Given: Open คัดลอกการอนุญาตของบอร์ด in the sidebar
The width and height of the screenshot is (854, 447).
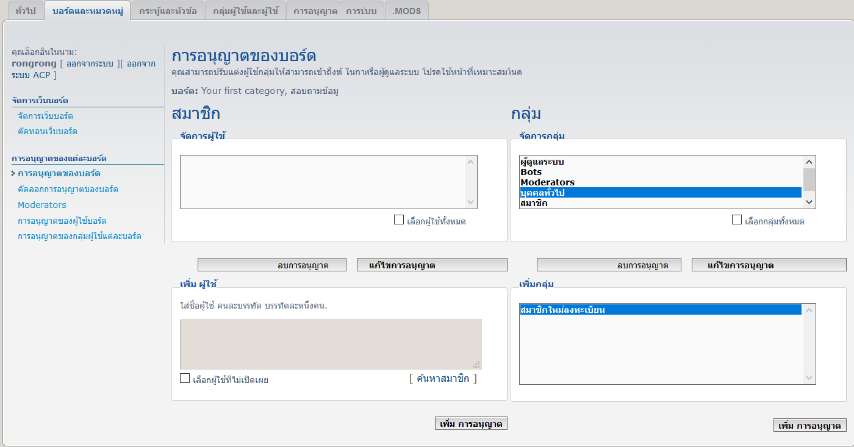Looking at the screenshot, I should pyautogui.click(x=68, y=189).
